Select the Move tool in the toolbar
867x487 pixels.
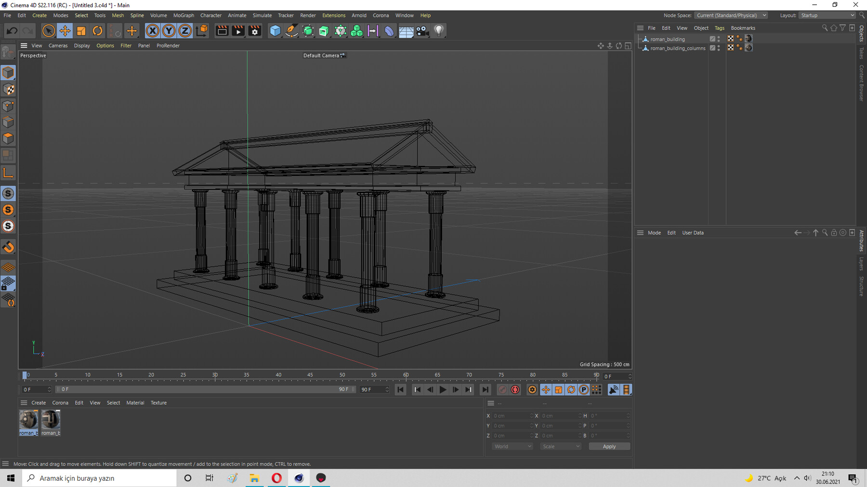click(65, 31)
